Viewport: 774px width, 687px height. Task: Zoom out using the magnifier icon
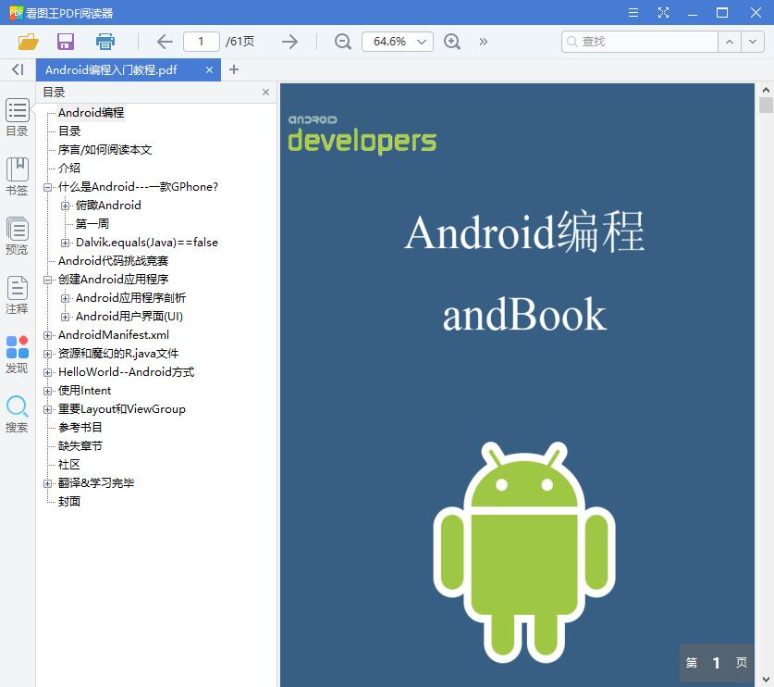(x=341, y=42)
